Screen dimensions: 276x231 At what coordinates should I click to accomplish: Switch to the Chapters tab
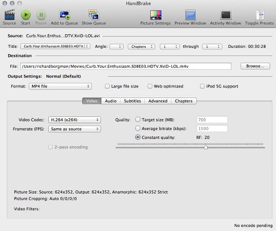[184, 101]
